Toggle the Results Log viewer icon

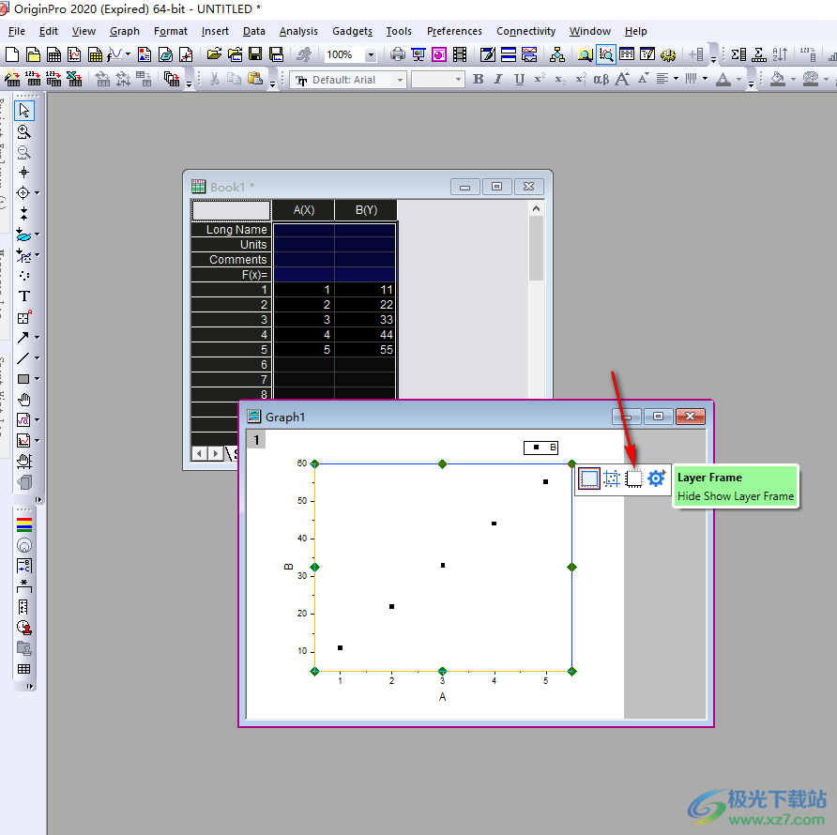tap(627, 54)
